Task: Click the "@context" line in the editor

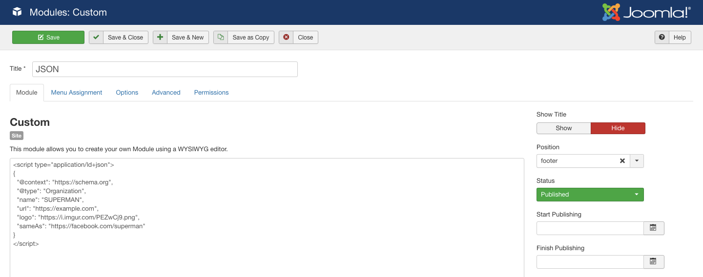Action: tap(65, 182)
